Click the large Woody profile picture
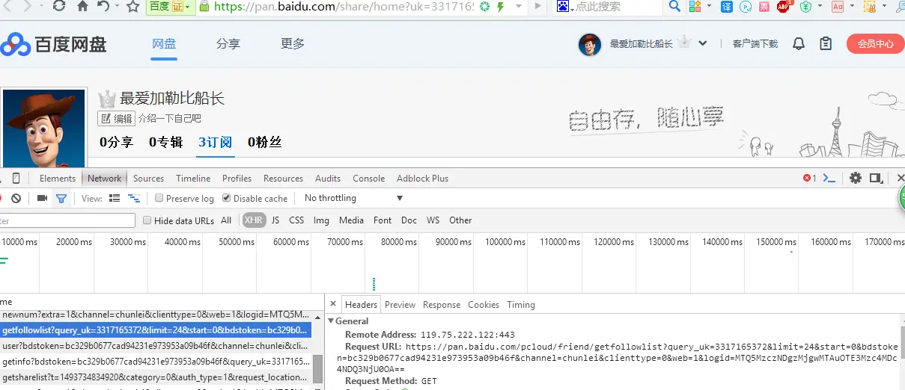 43,128
